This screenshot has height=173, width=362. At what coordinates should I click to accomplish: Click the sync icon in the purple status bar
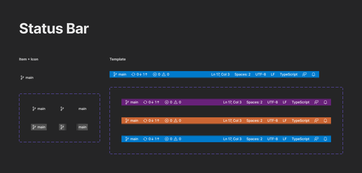[145, 102]
